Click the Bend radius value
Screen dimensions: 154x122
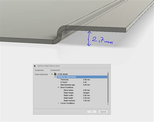(x=86, y=90)
